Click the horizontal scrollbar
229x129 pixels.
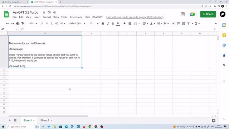click(48, 116)
